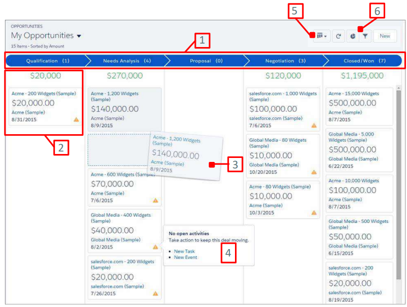The height and width of the screenshot is (307, 407).
Task: Click the New opportunity button
Action: point(385,36)
